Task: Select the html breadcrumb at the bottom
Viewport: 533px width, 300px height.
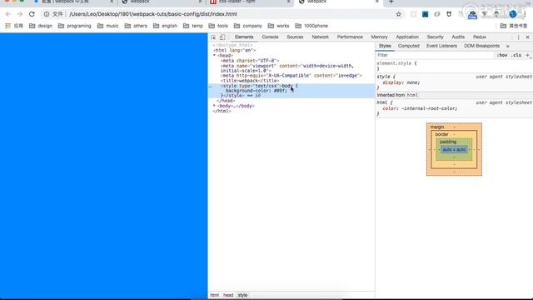Action: pyautogui.click(x=215, y=295)
